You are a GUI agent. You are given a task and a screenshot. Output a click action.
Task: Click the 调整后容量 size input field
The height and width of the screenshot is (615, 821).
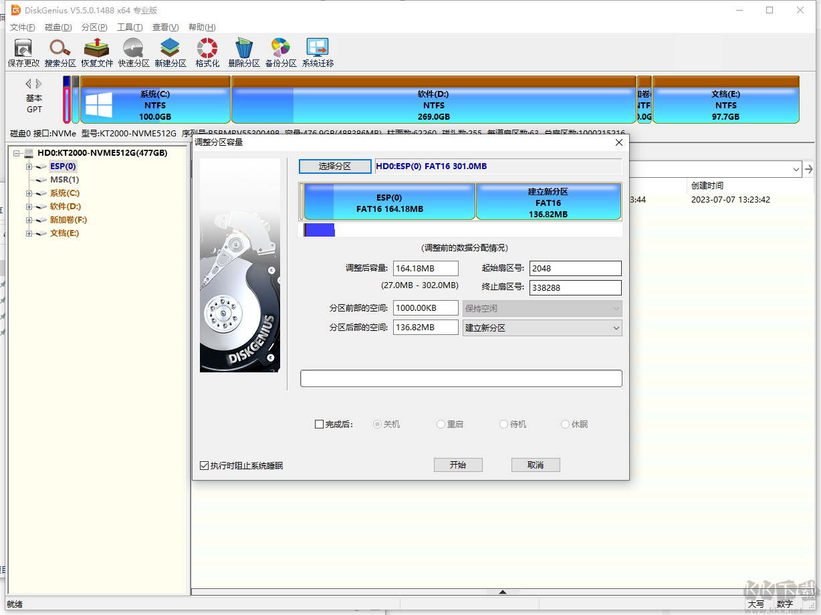coord(425,268)
